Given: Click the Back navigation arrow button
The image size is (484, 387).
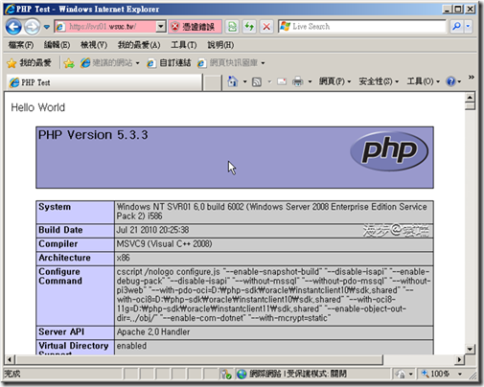Looking at the screenshot, I should click(x=13, y=27).
